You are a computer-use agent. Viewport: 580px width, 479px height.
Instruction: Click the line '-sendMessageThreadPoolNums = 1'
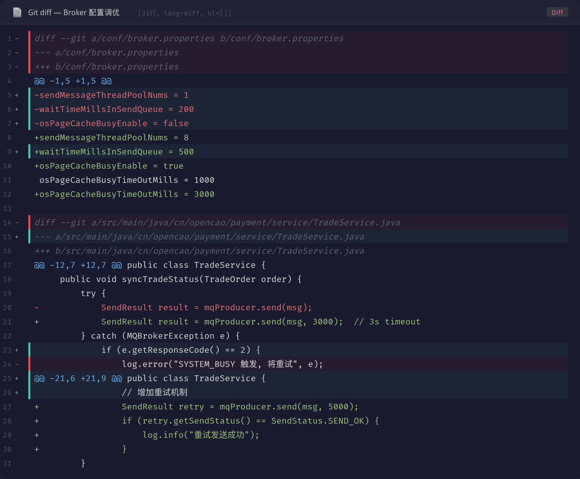111,95
